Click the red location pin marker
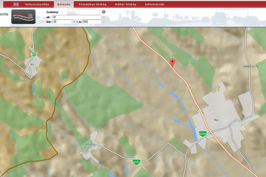The width and height of the screenshot is (266, 177). (x=172, y=63)
